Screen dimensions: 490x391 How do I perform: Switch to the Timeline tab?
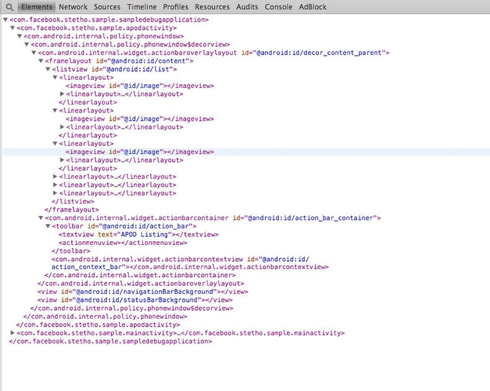[x=142, y=7]
